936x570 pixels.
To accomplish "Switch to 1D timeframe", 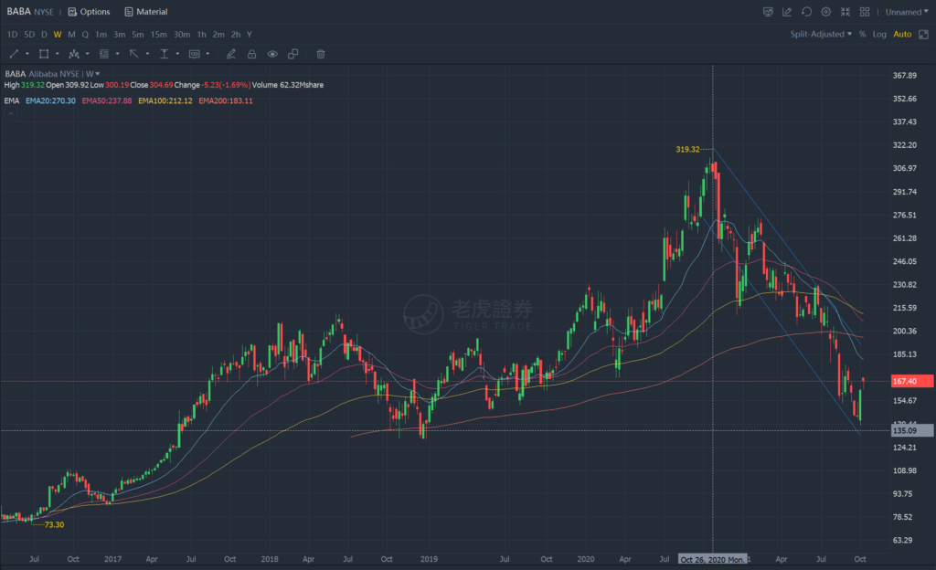I will (x=12, y=35).
